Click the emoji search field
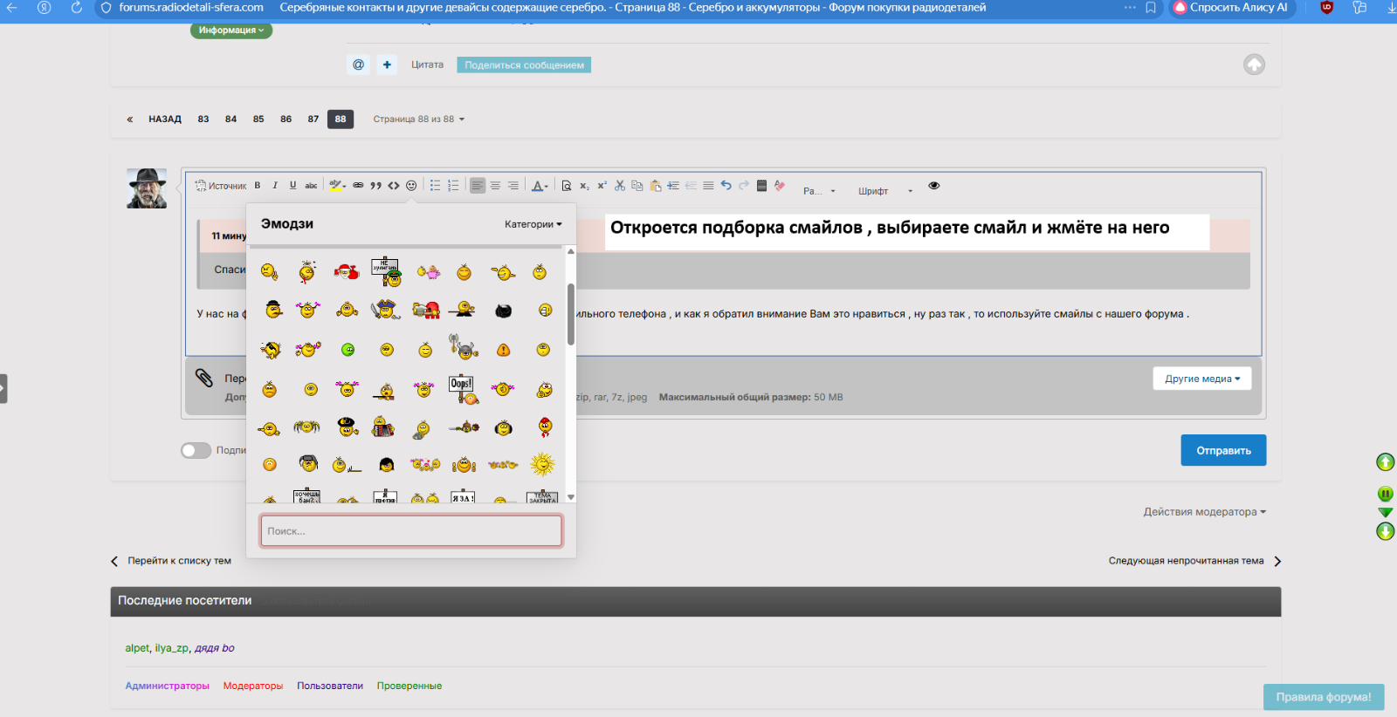Screen dimensions: 1397x717 coord(410,531)
